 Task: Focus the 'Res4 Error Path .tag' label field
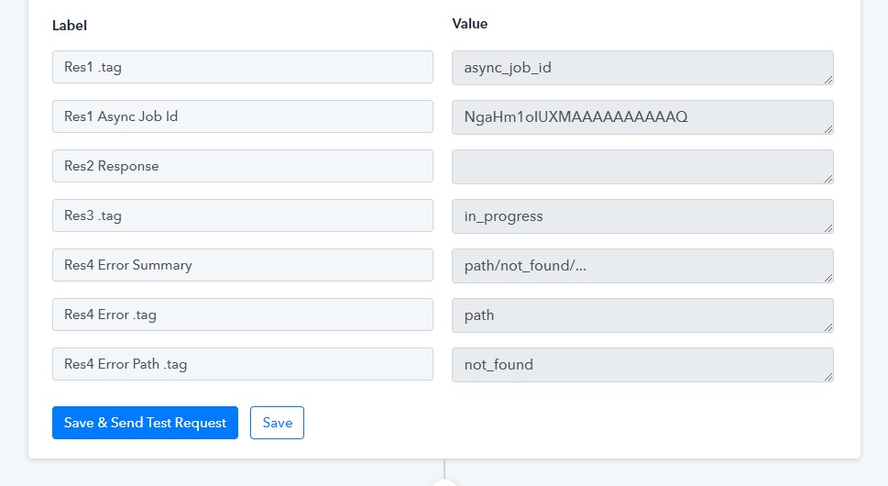click(242, 364)
